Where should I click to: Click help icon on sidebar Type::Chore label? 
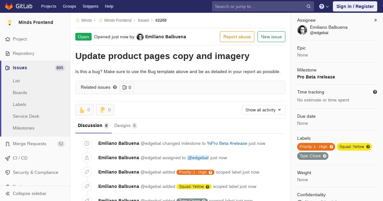(x=325, y=156)
